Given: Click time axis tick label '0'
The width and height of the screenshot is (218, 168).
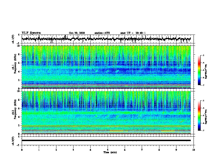Looking at the screenshot, I should coord(22,150).
